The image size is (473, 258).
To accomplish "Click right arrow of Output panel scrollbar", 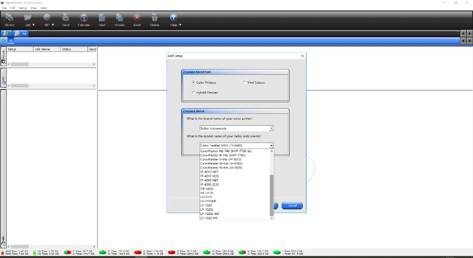I will pos(94,64).
